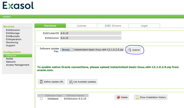Open Nodes configuration

tap(9, 59)
